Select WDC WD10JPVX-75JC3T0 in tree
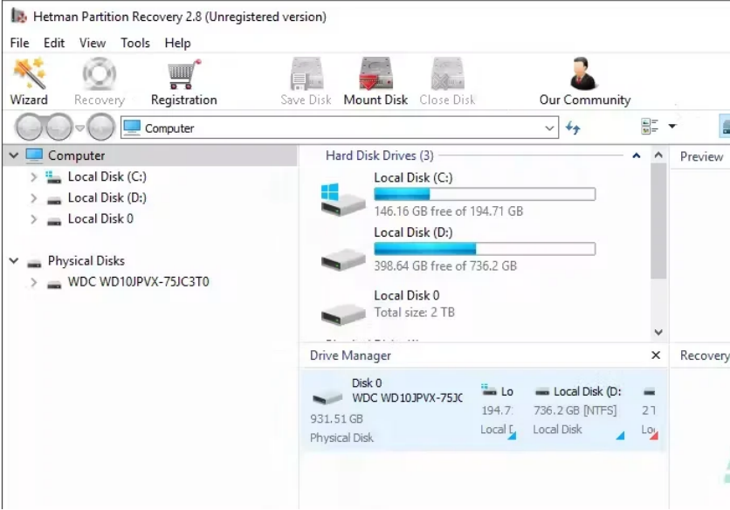The width and height of the screenshot is (730, 510). [138, 282]
